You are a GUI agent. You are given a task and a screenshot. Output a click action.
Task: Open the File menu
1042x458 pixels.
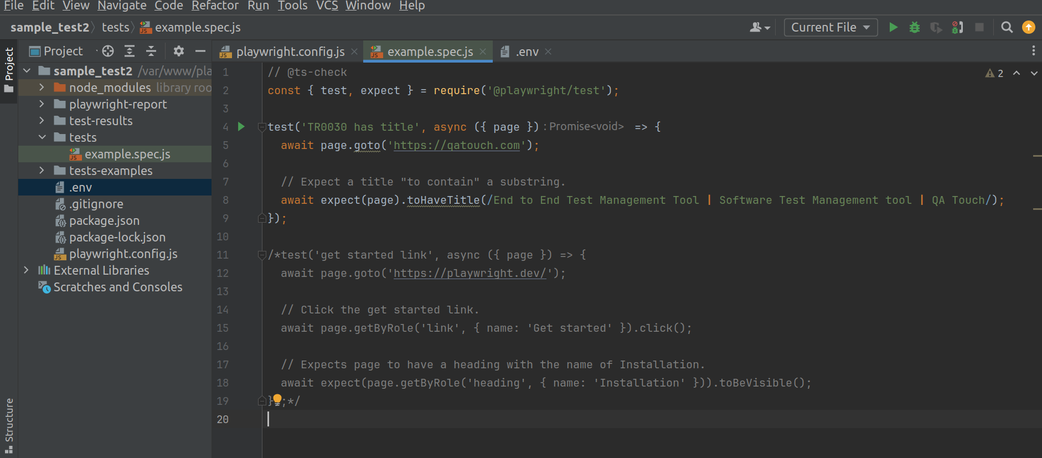(14, 6)
